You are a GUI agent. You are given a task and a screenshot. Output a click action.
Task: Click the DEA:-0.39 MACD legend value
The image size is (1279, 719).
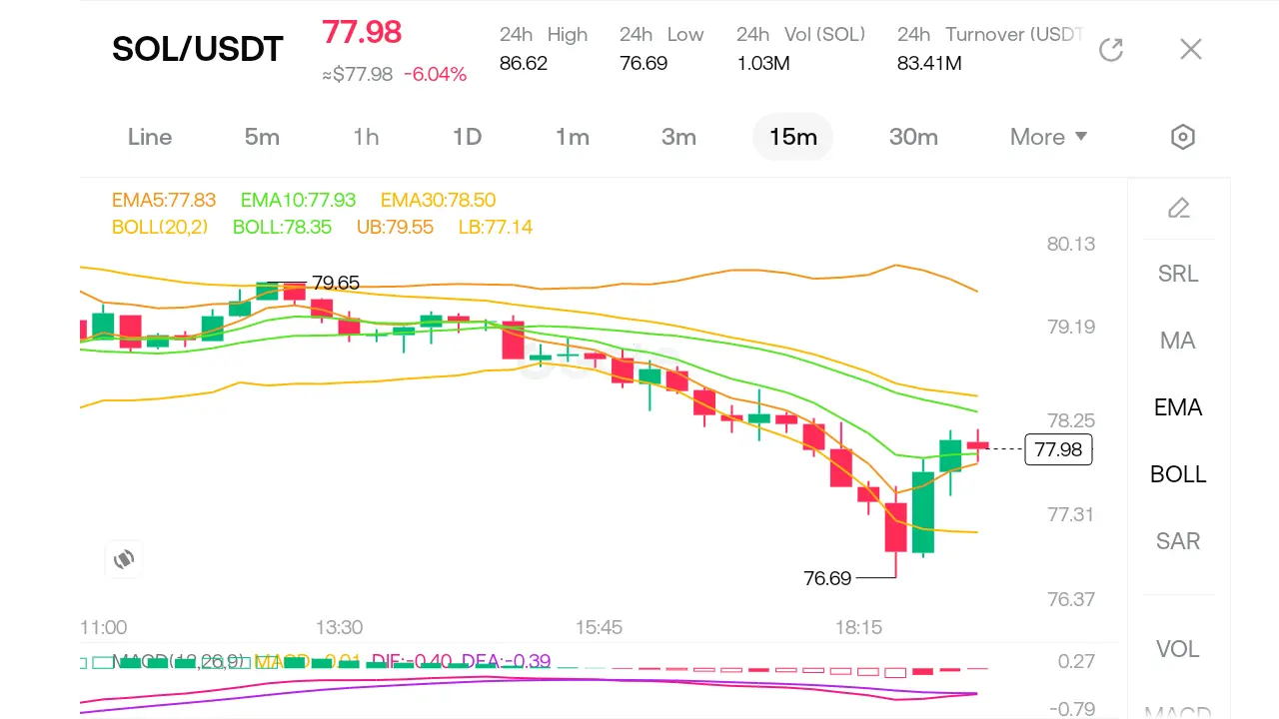(x=505, y=661)
